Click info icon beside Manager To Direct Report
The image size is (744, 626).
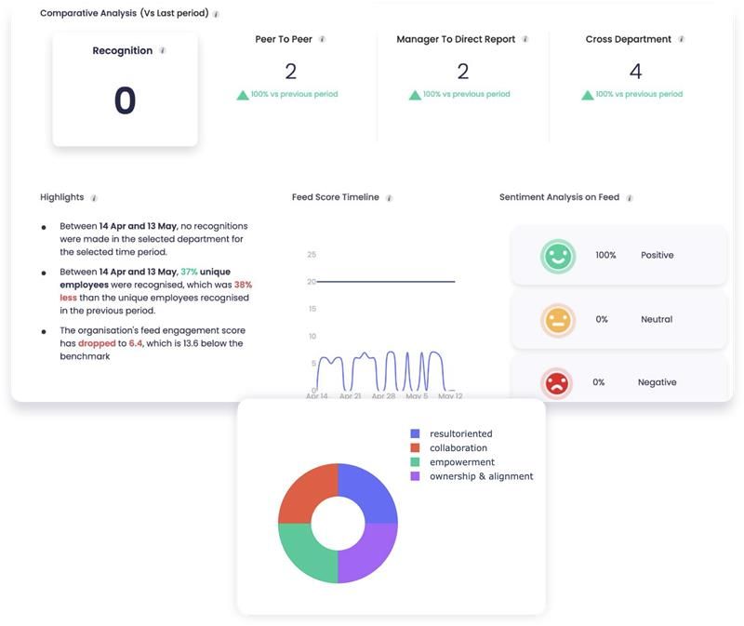[525, 39]
